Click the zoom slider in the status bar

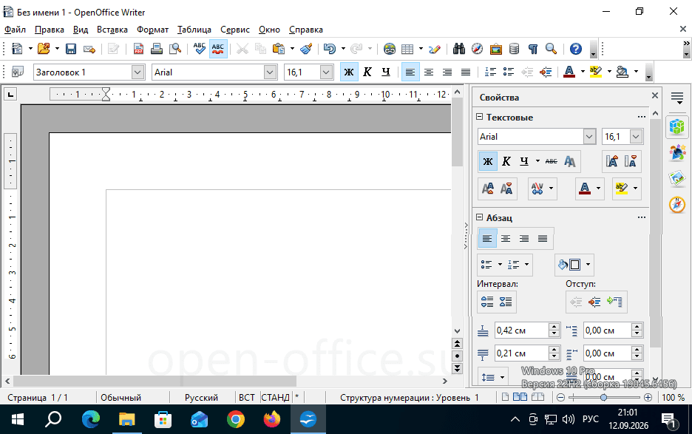click(604, 397)
